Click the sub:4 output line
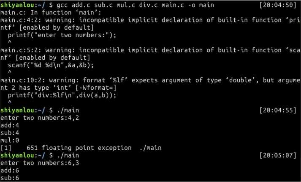Screen dimensions: 301x182 click(10, 133)
